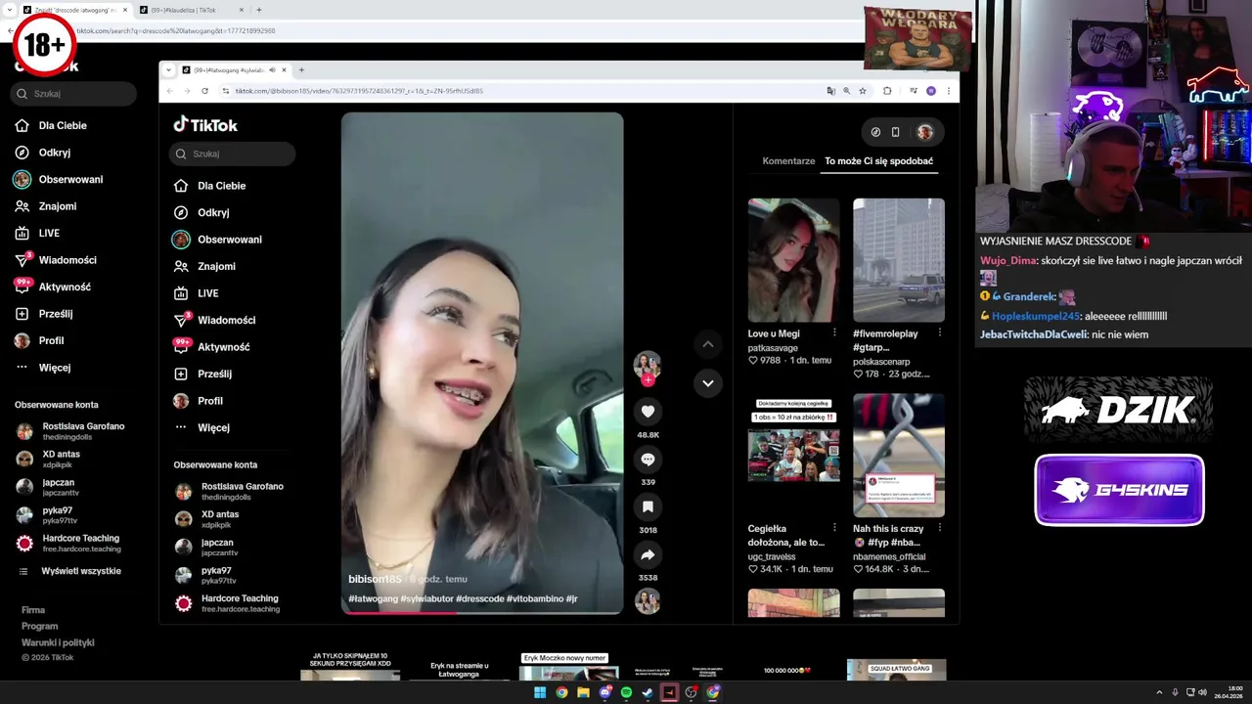This screenshot has height=704, width=1252.
Task: Open the extensions puzzle icon in front browser
Action: click(x=887, y=91)
